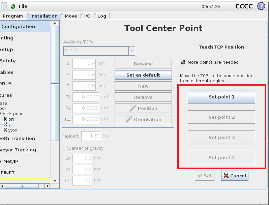
Task: Click the New TCP button
Action: point(143,86)
